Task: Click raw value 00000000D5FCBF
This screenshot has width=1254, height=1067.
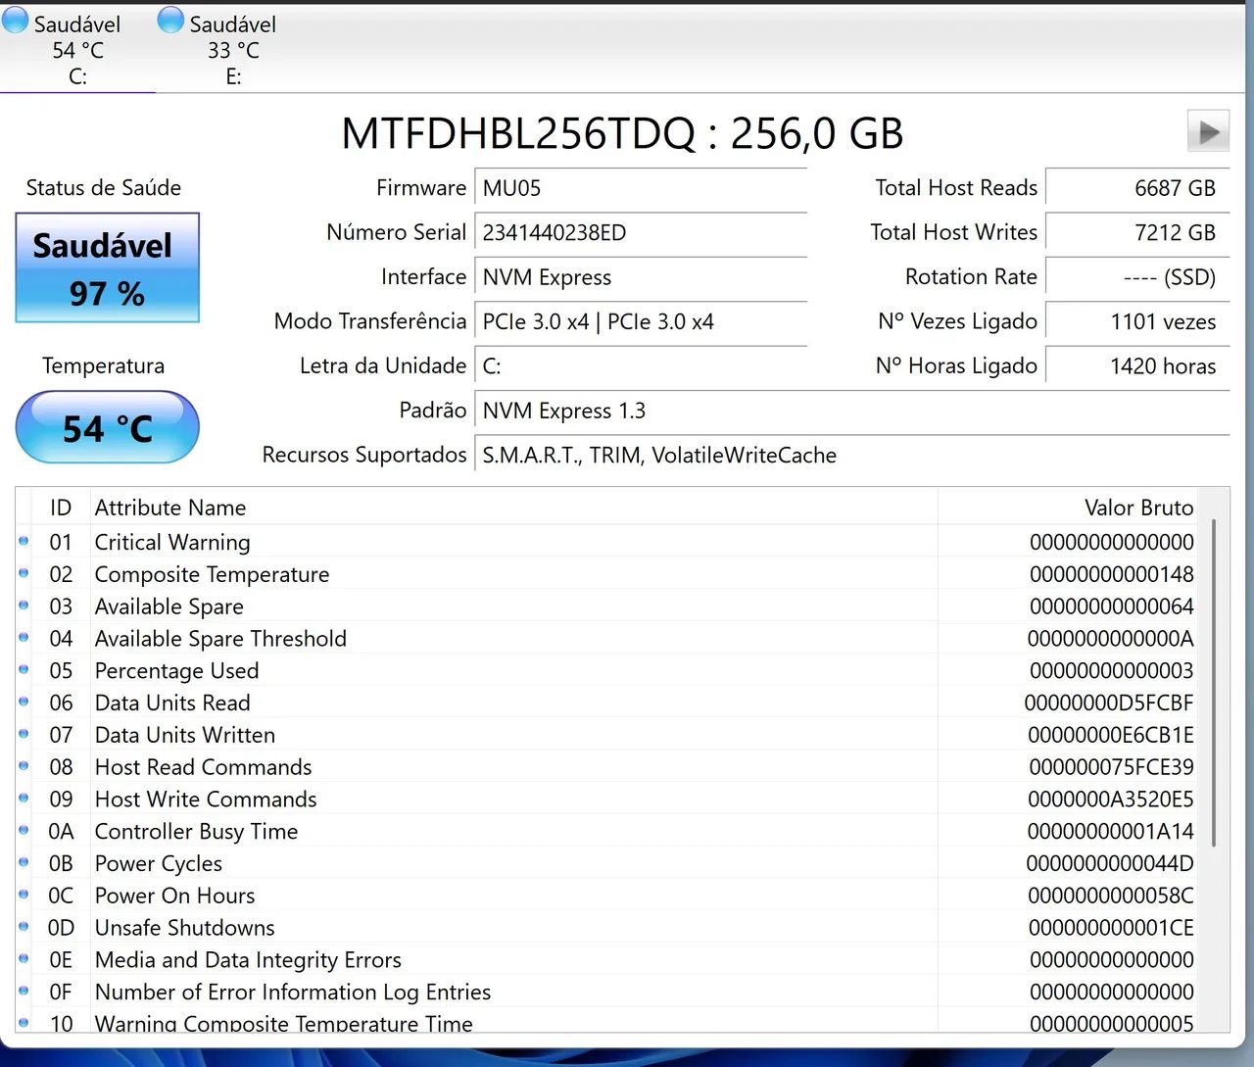Action: [x=1109, y=703]
